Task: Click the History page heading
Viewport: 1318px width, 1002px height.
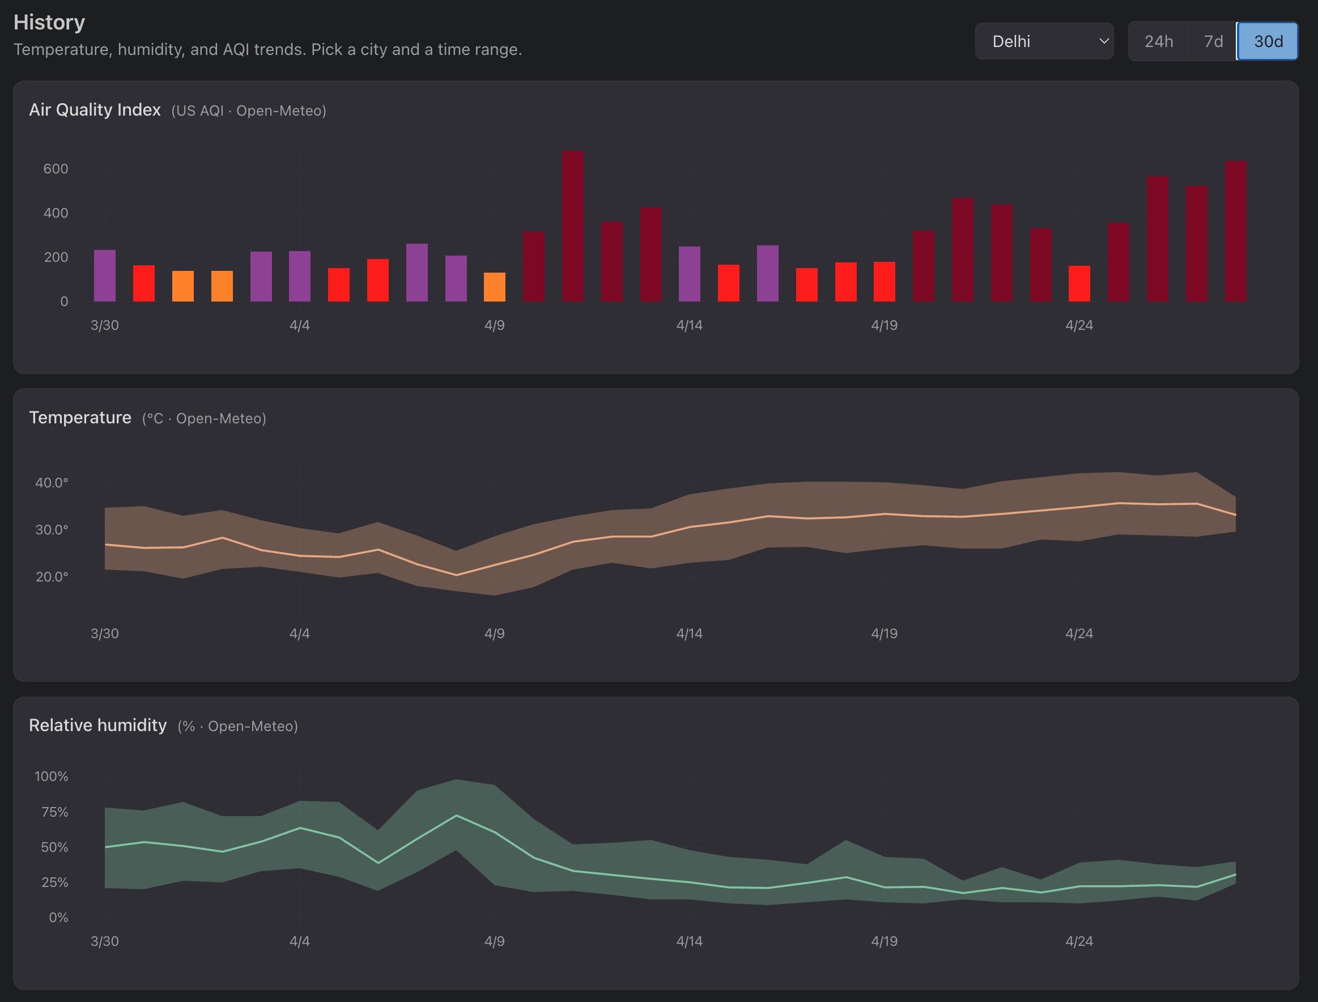Action: point(49,22)
